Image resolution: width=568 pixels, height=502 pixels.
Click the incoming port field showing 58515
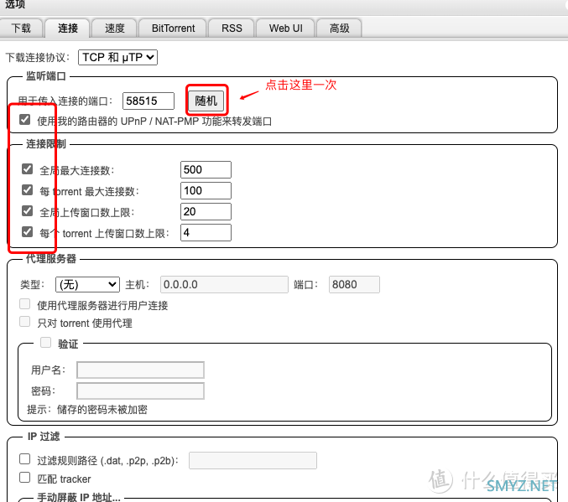(x=149, y=101)
